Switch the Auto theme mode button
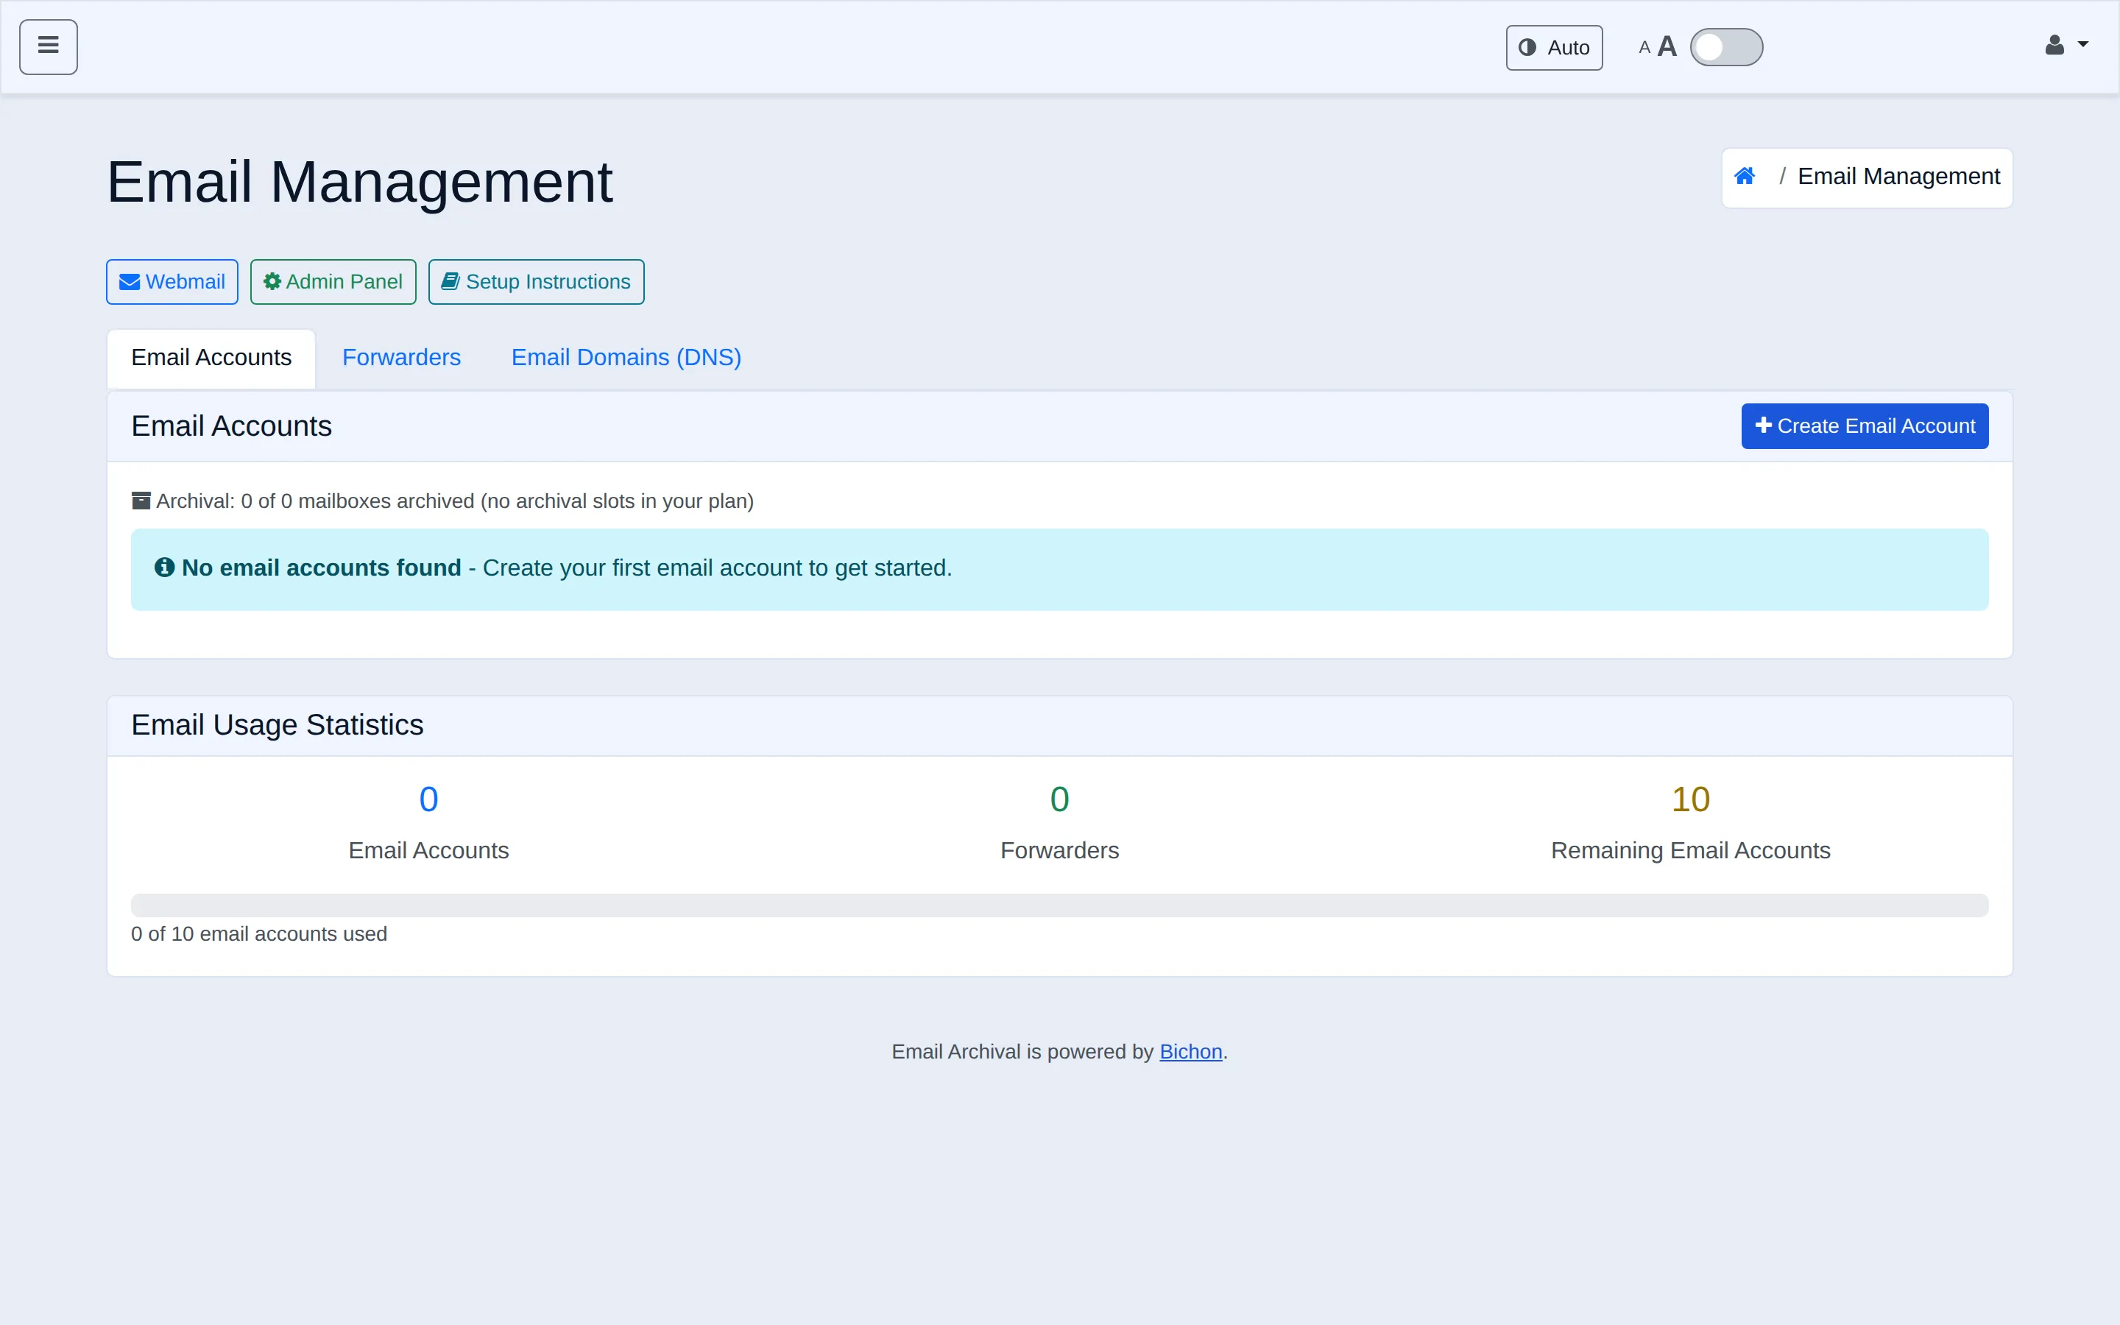The height and width of the screenshot is (1325, 2120). (x=1554, y=47)
